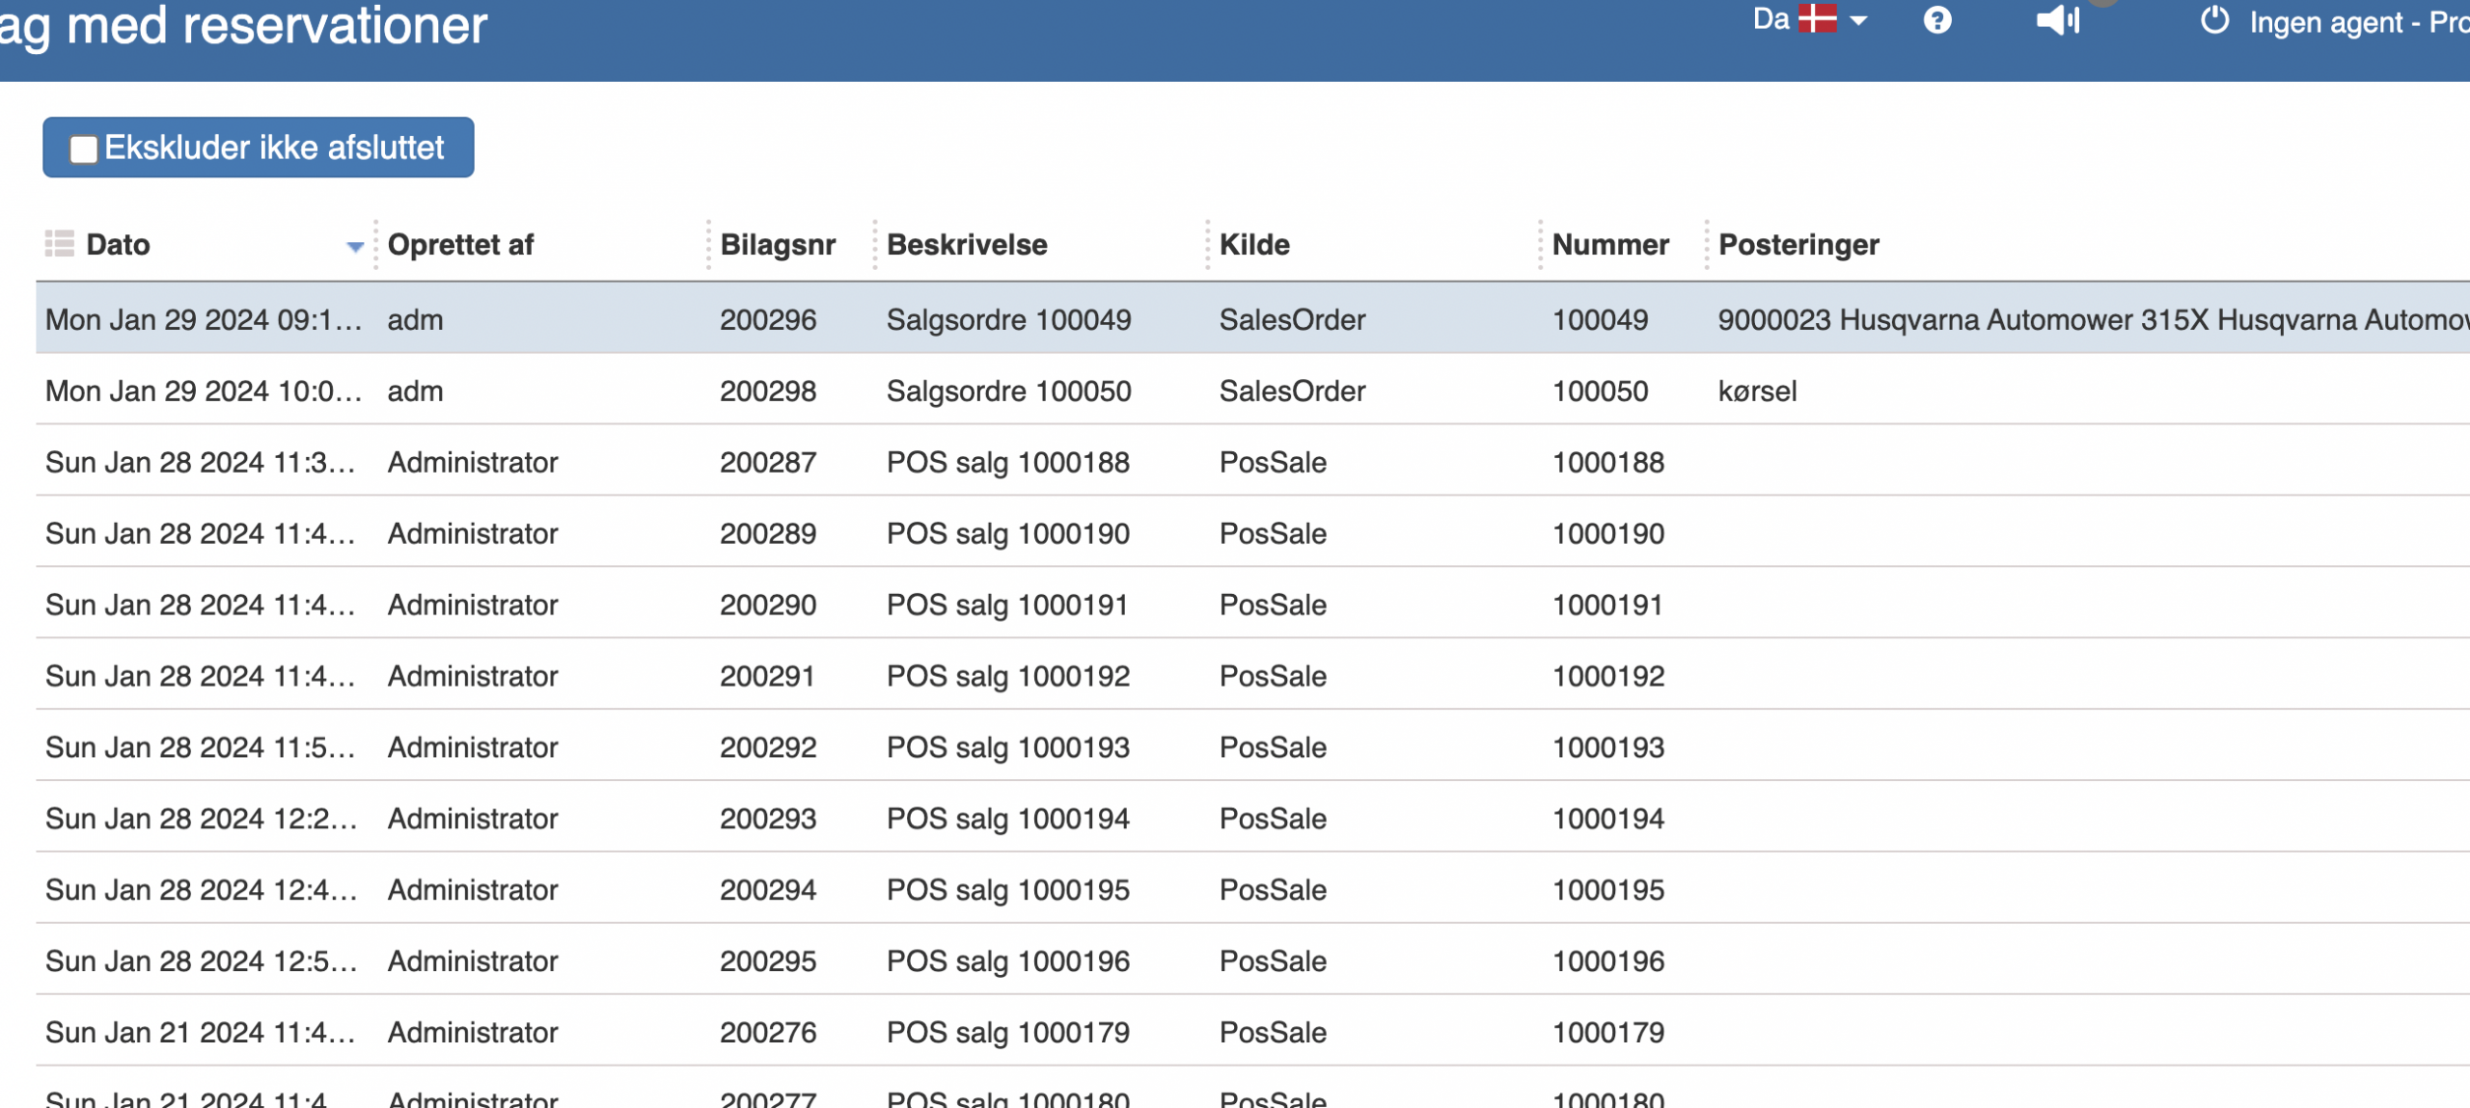This screenshot has height=1108, width=2470.
Task: Click Bilagsnr cell 200287
Action: pos(768,462)
